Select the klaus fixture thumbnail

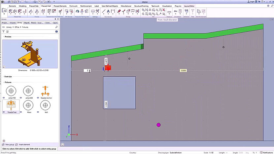(28, 105)
